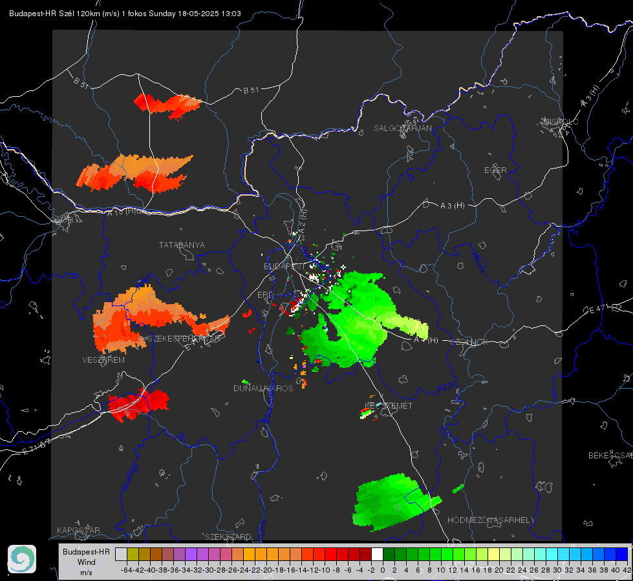This screenshot has height=581, width=633.
Task: Click the green wind echo west of Hodmezovasarhely
Action: 394,502
